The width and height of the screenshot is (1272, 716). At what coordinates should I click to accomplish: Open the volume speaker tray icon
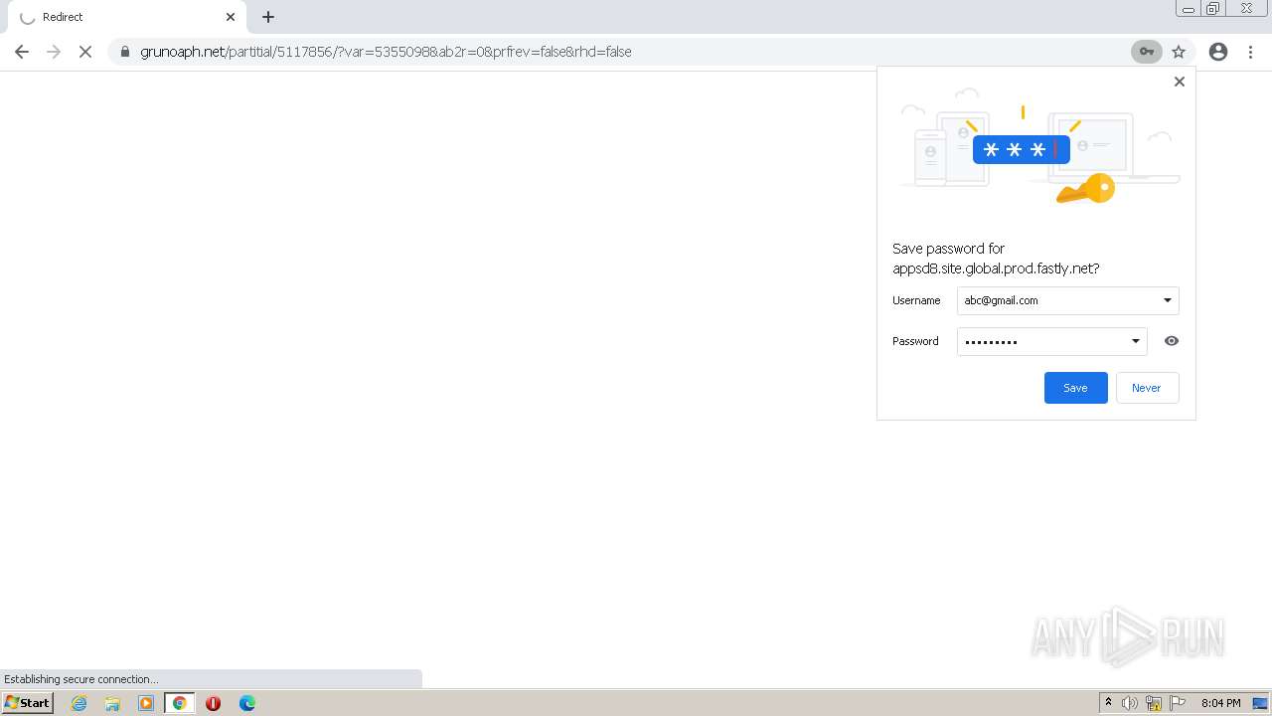tap(1130, 703)
